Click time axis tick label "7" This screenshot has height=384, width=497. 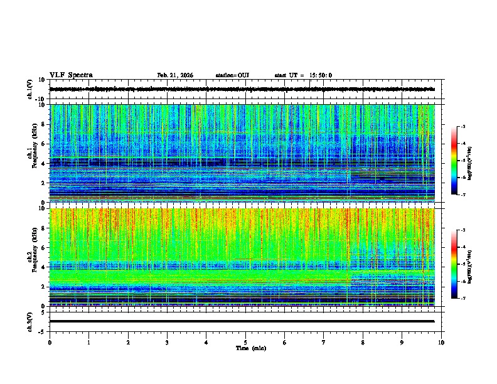(324, 343)
